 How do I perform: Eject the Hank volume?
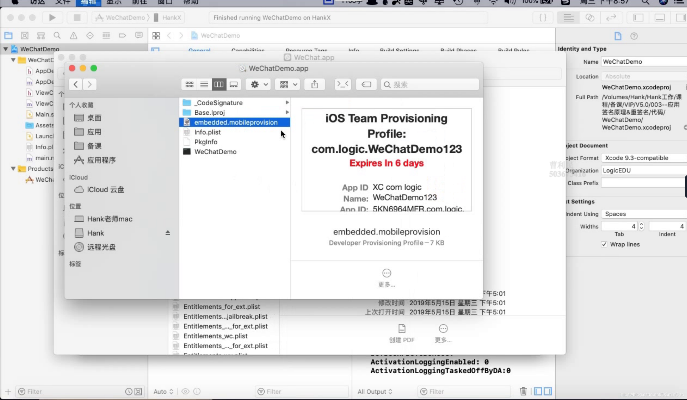pos(168,233)
